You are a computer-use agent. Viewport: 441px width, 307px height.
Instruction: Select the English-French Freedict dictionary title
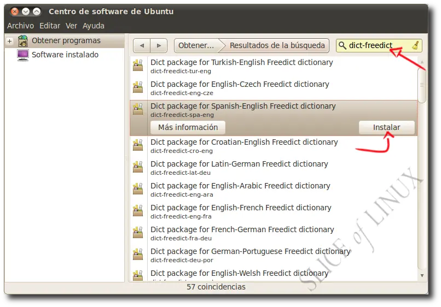[x=241, y=208]
